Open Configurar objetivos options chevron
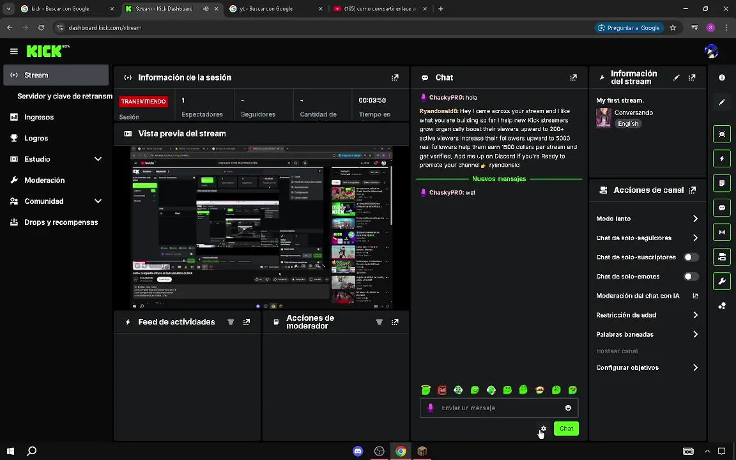The height and width of the screenshot is (460, 736). [x=695, y=367]
